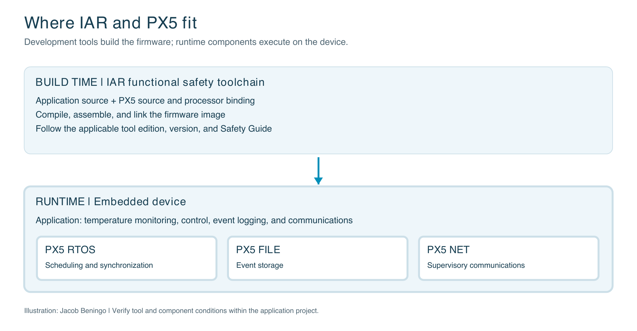Click the 'PX5 FILE' card title
Image resolution: width=637 pixels, height=331 pixels.
click(258, 249)
